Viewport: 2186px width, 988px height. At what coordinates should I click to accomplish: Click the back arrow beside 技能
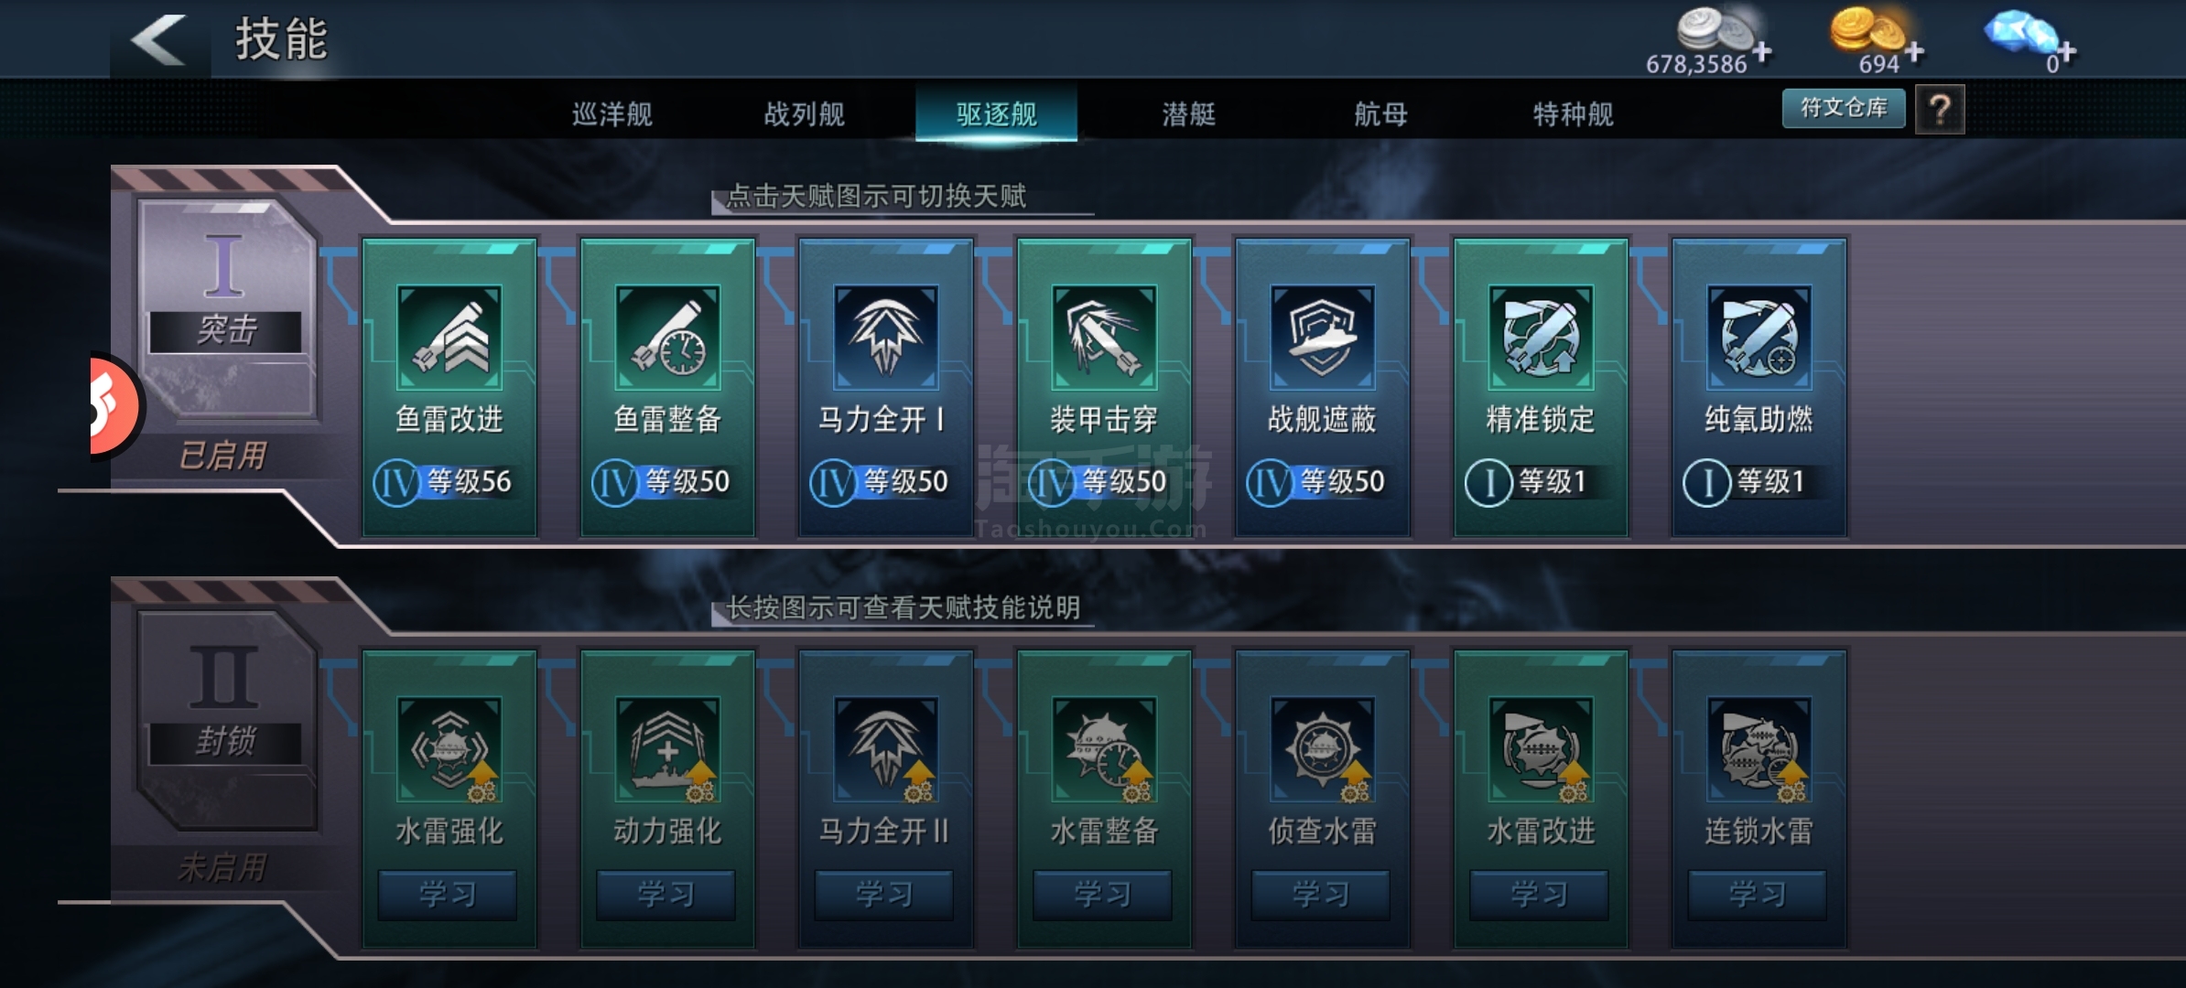point(158,39)
